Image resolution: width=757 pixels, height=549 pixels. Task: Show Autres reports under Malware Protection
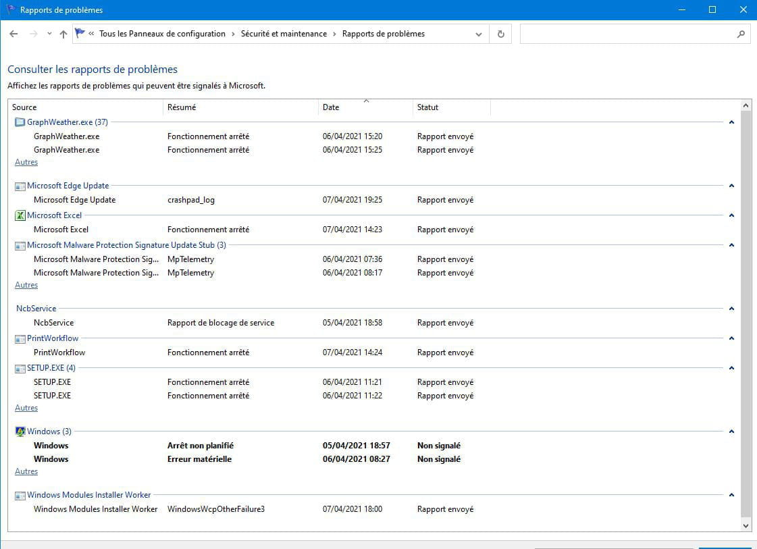pyautogui.click(x=26, y=285)
